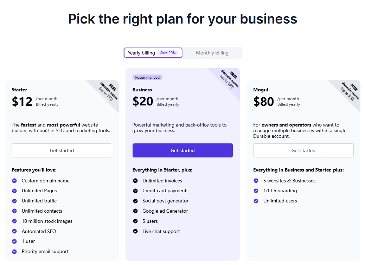365x265 pixels.
Task: Click check icon next to Unlimited invoices
Action: click(x=135, y=181)
